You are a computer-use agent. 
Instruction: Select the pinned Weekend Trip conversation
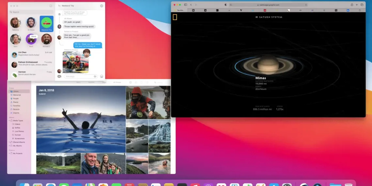[46, 24]
